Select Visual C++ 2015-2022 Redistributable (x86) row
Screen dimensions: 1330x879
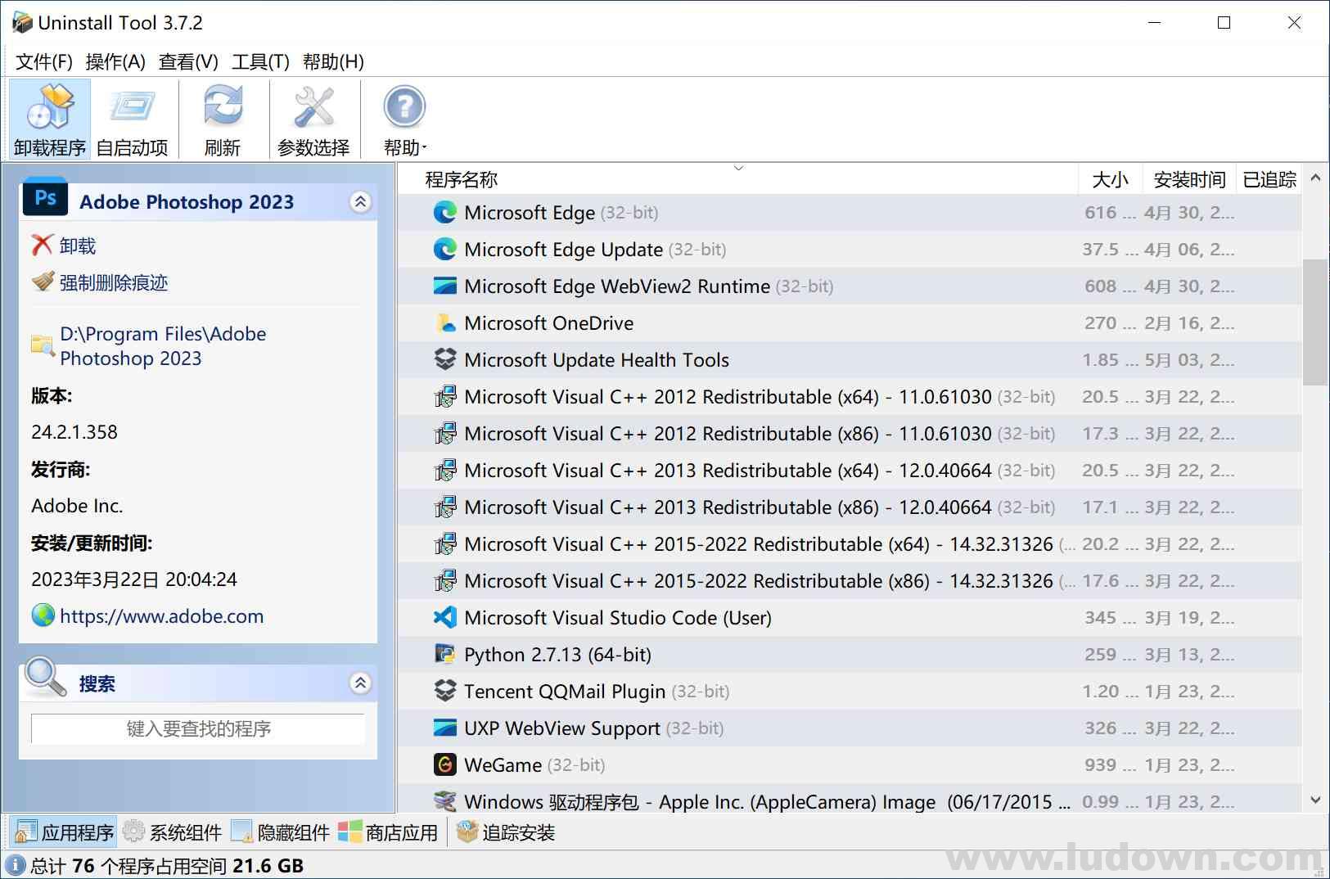pyautogui.click(x=850, y=581)
